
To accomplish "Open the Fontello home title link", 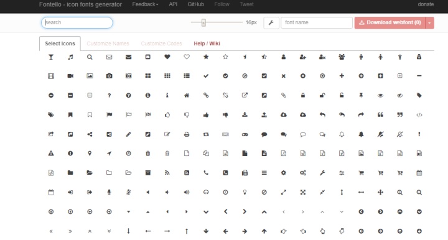I will click(x=80, y=4).
